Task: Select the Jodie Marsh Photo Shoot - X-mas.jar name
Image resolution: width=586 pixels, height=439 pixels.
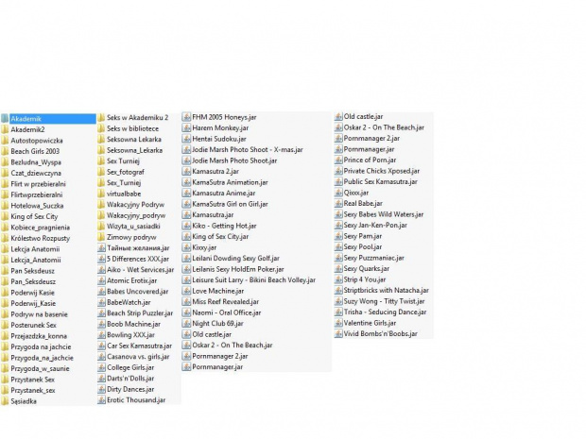Action: [x=248, y=150]
